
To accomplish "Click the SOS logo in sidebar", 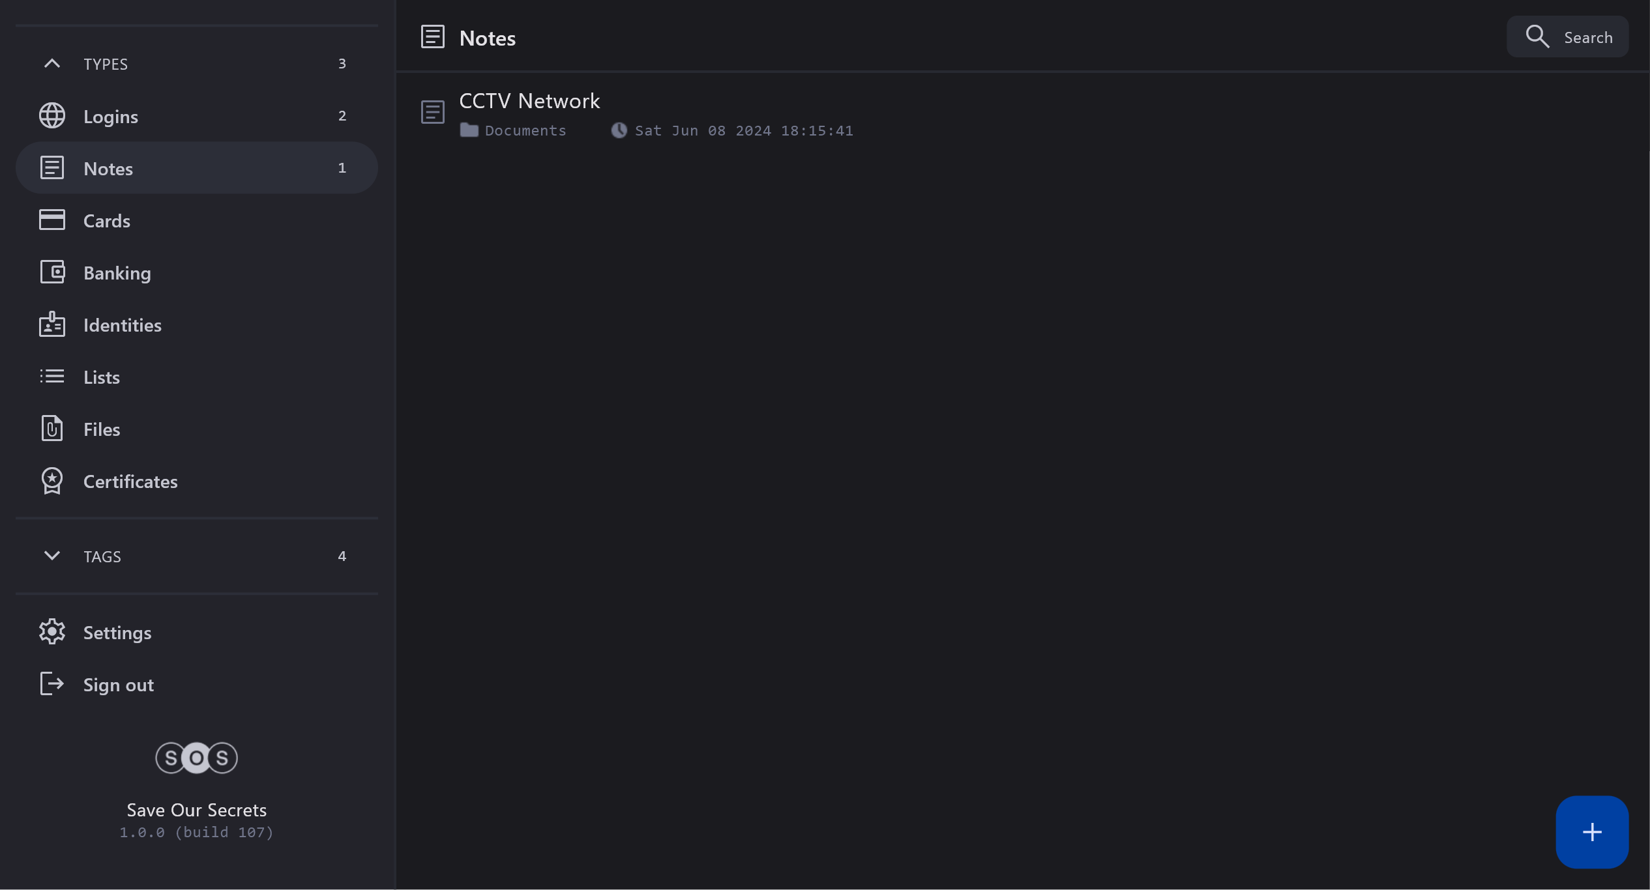I will click(196, 758).
